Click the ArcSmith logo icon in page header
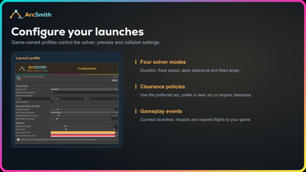Screen dimensions: 306x172 click(16, 14)
